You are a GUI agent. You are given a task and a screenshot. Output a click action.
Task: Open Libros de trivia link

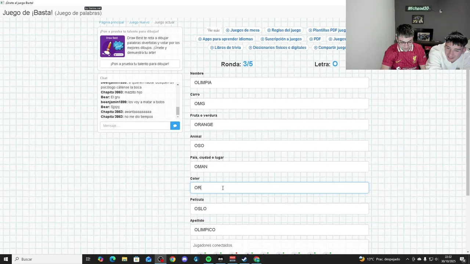point(225,48)
